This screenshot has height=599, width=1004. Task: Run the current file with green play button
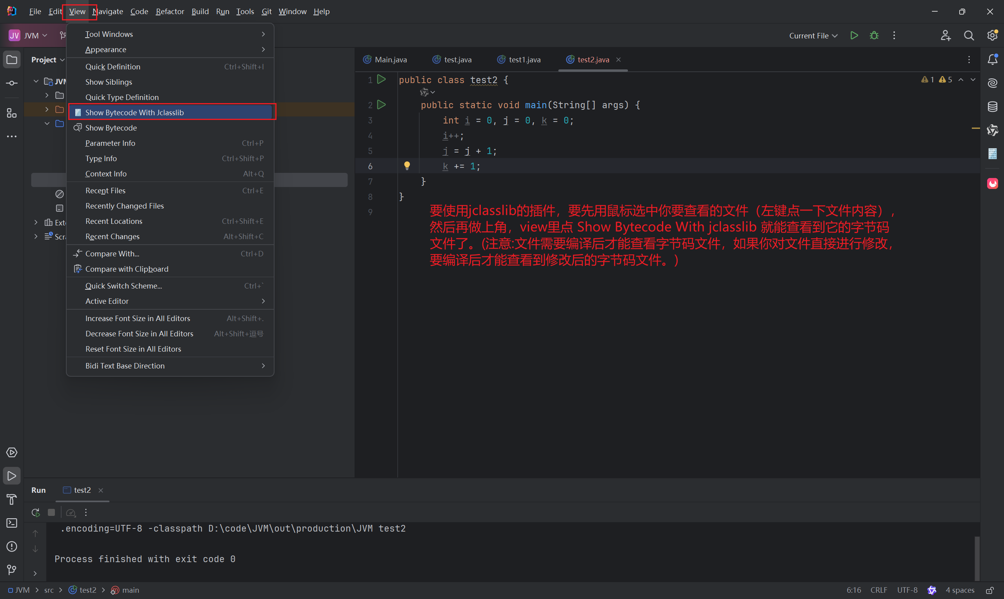[854, 36]
